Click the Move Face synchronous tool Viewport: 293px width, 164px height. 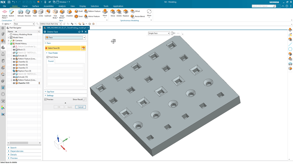[x=113, y=13]
